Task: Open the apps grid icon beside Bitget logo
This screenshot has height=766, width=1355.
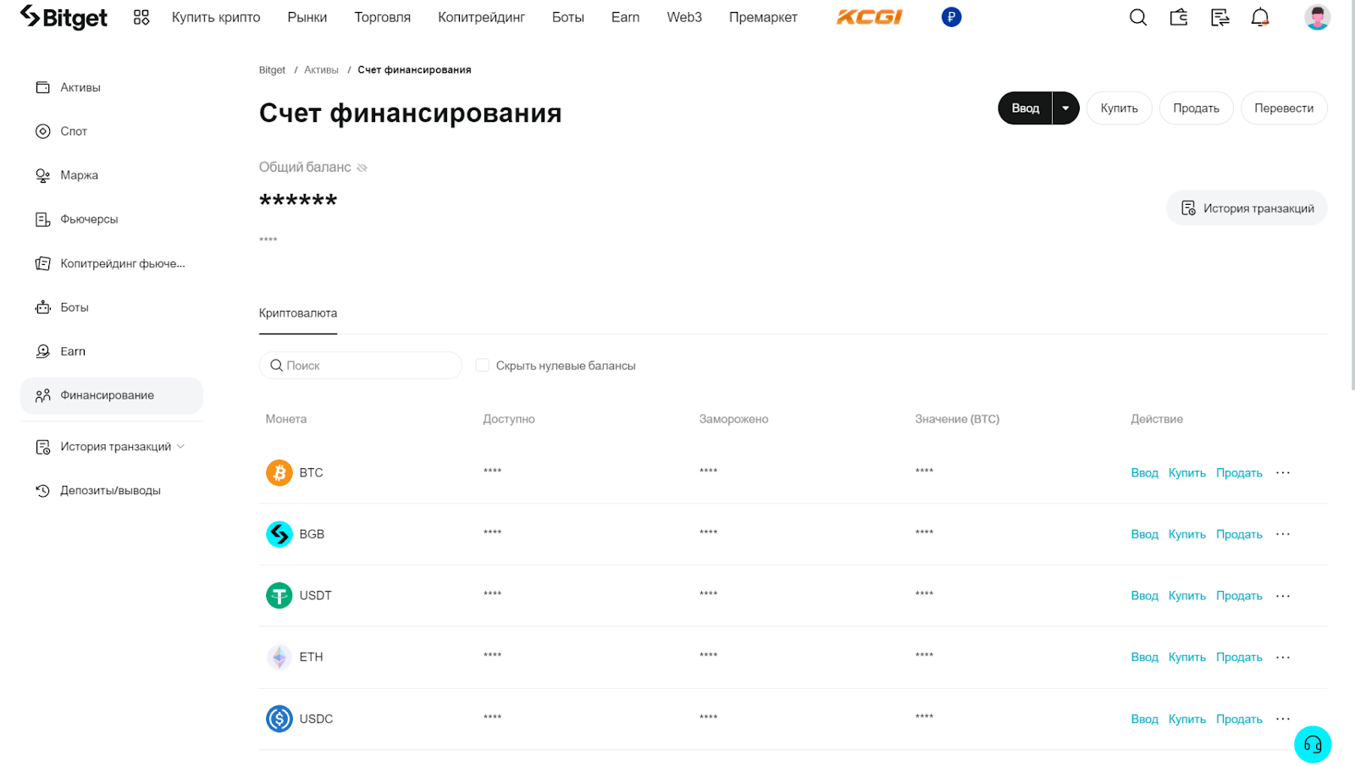Action: tap(141, 17)
